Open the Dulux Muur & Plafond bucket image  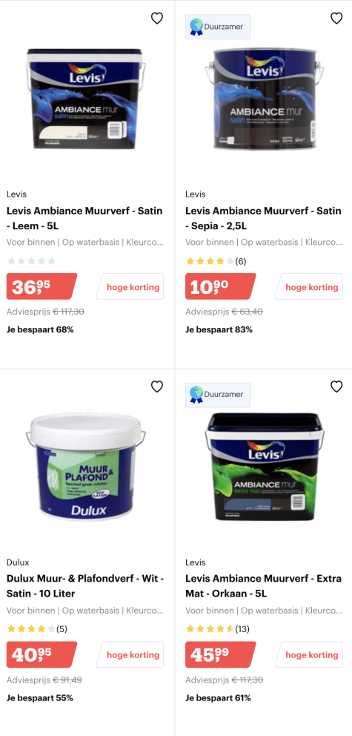point(85,466)
